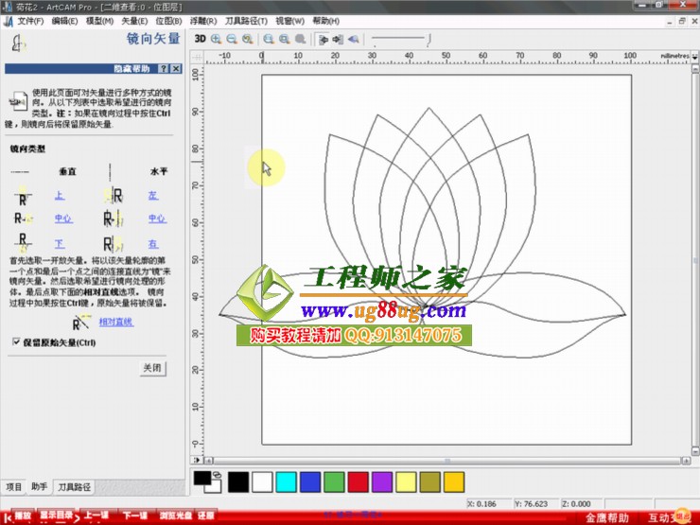Switch to the 3D view
The width and height of the screenshot is (700, 525).
click(200, 40)
